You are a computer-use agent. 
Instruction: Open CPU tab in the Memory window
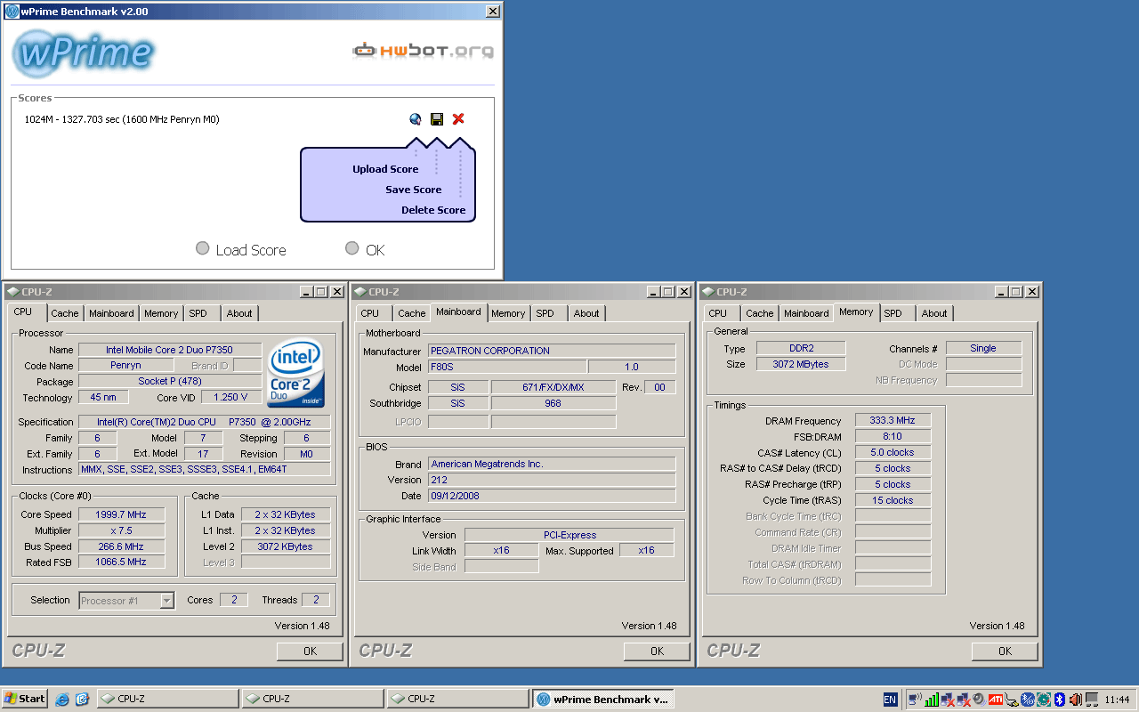tap(718, 313)
